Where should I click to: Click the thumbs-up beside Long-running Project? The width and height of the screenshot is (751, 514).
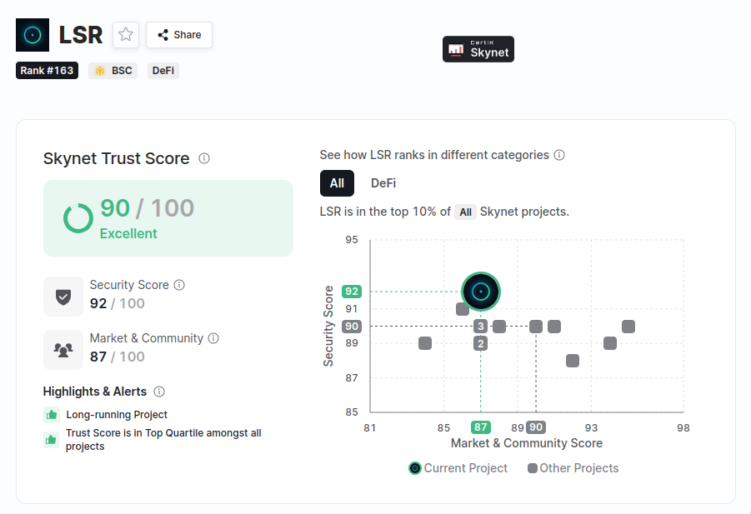[49, 415]
